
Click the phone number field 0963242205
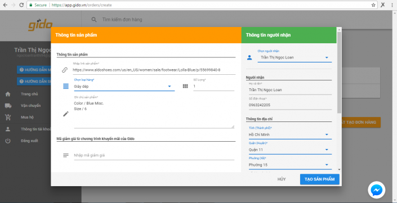coord(290,105)
